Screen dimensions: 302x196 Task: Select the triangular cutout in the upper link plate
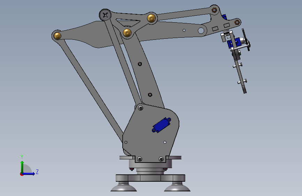(x=128, y=23)
